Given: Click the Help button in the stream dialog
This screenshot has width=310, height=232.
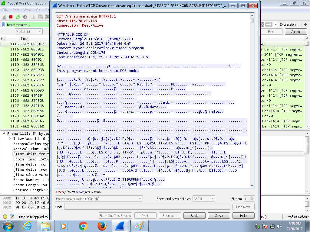Looking at the screenshot, I should coord(243,216).
